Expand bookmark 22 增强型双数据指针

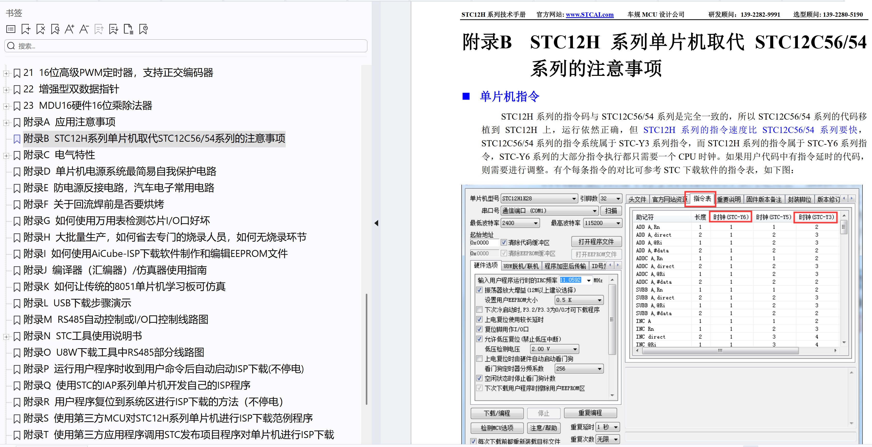pos(6,90)
